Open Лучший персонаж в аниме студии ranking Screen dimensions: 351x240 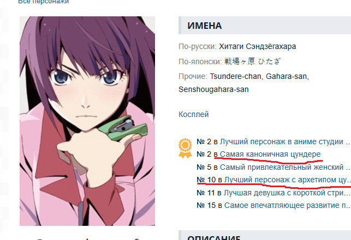[285, 141]
